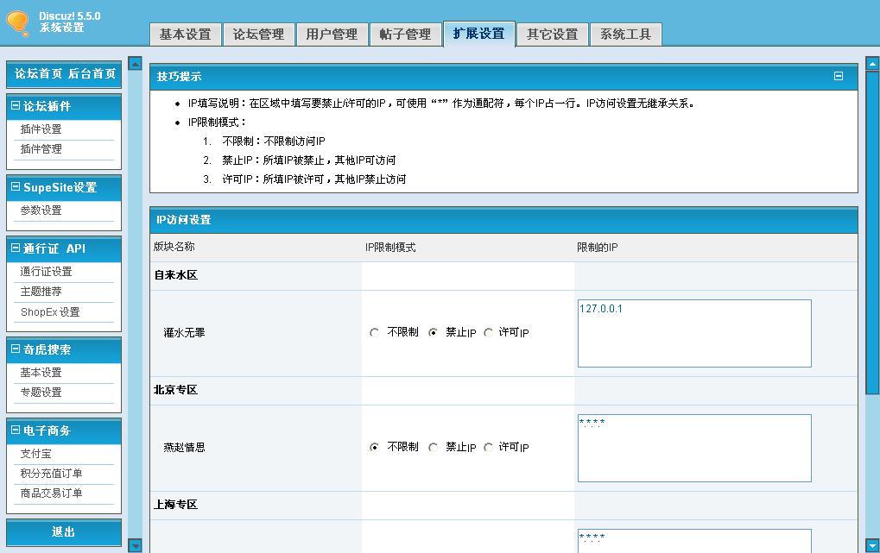Click the IP textarea under 上海专区
The height and width of the screenshot is (553, 880).
click(694, 541)
